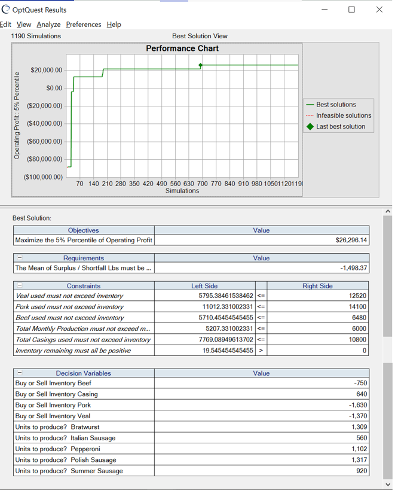Click the Last best solution legend diamond
The height and width of the screenshot is (490, 395).
(310, 126)
